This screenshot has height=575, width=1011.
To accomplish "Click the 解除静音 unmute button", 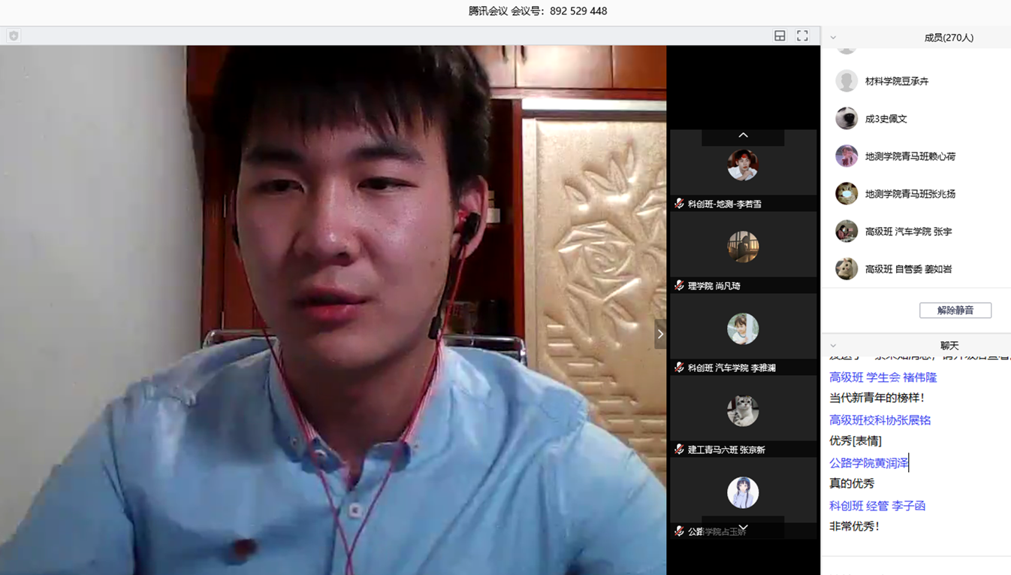I will tap(955, 310).
